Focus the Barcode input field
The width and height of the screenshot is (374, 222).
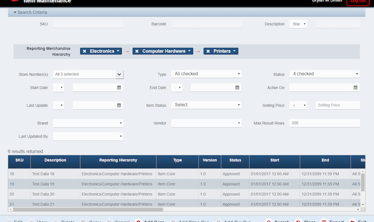206,24
